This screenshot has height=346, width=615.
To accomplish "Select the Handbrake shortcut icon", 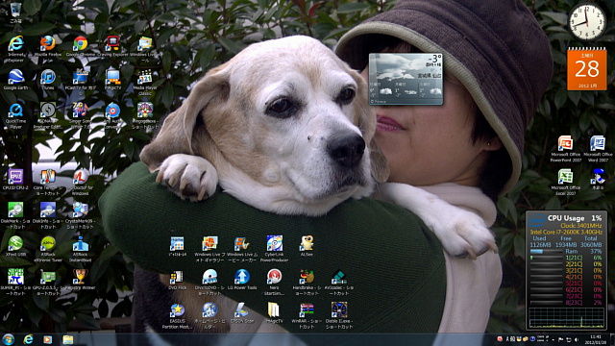I will click(x=307, y=282).
